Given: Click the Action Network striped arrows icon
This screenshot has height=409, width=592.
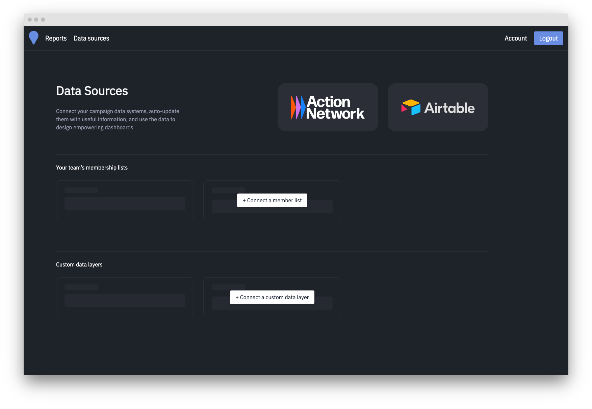Looking at the screenshot, I should pyautogui.click(x=298, y=107).
